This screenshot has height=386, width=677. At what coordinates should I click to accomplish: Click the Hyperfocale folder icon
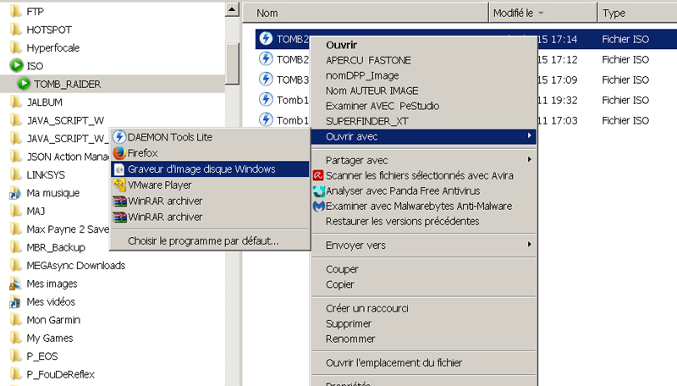(15, 47)
